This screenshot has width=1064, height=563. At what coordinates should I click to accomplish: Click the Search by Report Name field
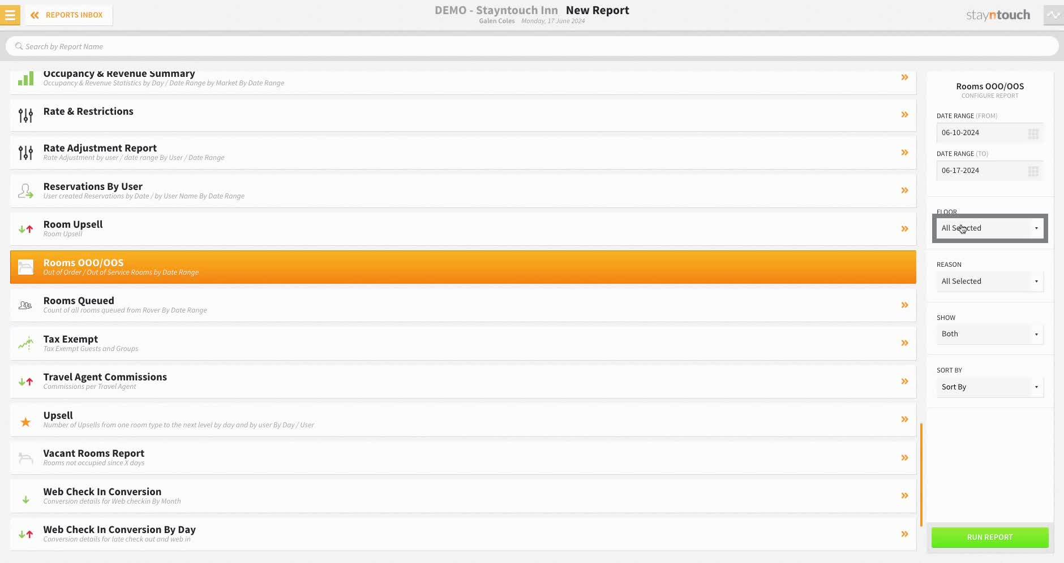pos(532,46)
